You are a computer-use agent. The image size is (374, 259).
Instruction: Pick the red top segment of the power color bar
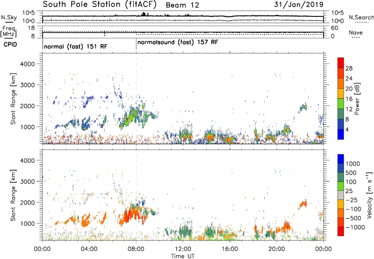341,63
